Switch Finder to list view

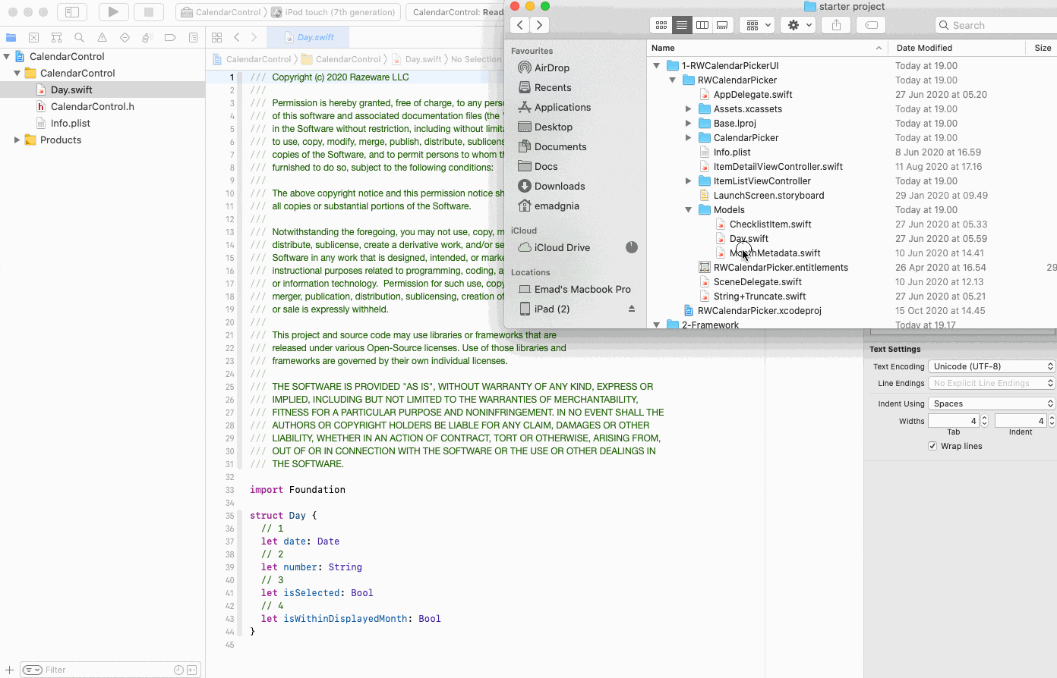click(x=682, y=25)
